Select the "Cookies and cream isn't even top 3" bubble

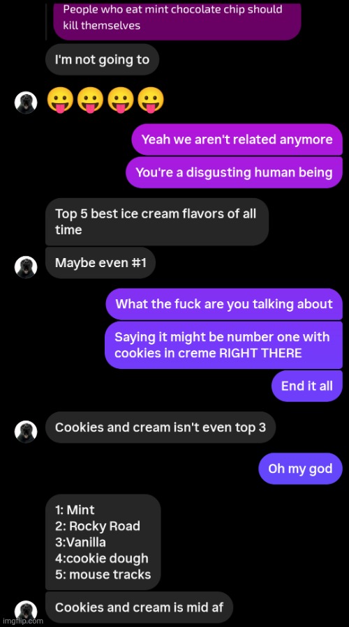point(161,427)
